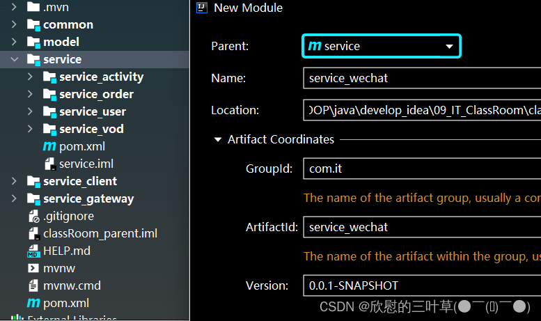Click the service.iml file icon

coord(50,164)
